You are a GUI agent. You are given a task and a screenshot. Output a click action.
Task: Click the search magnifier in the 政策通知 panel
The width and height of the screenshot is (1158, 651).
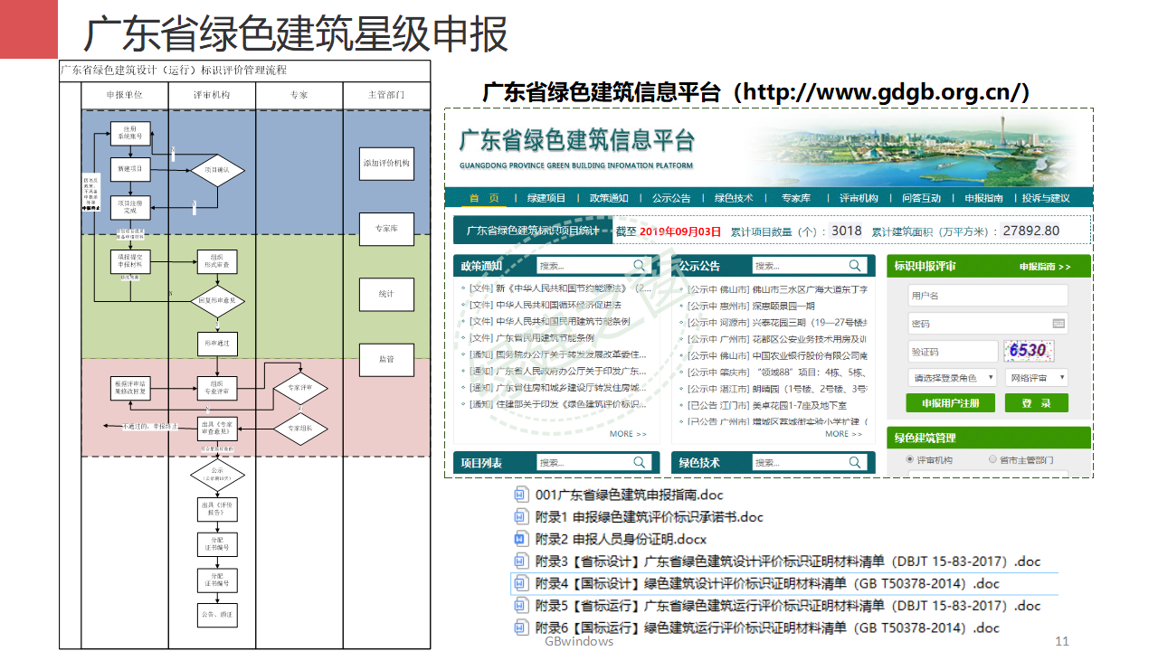pos(640,266)
